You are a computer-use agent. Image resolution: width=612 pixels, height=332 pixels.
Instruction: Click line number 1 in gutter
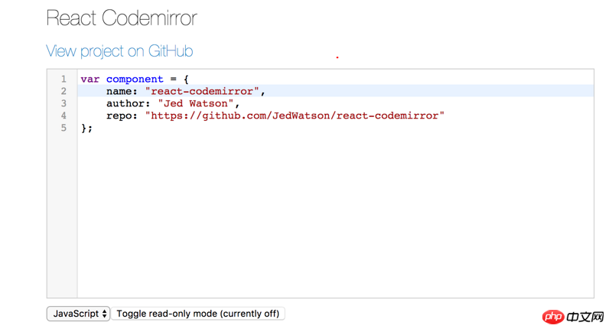click(63, 79)
